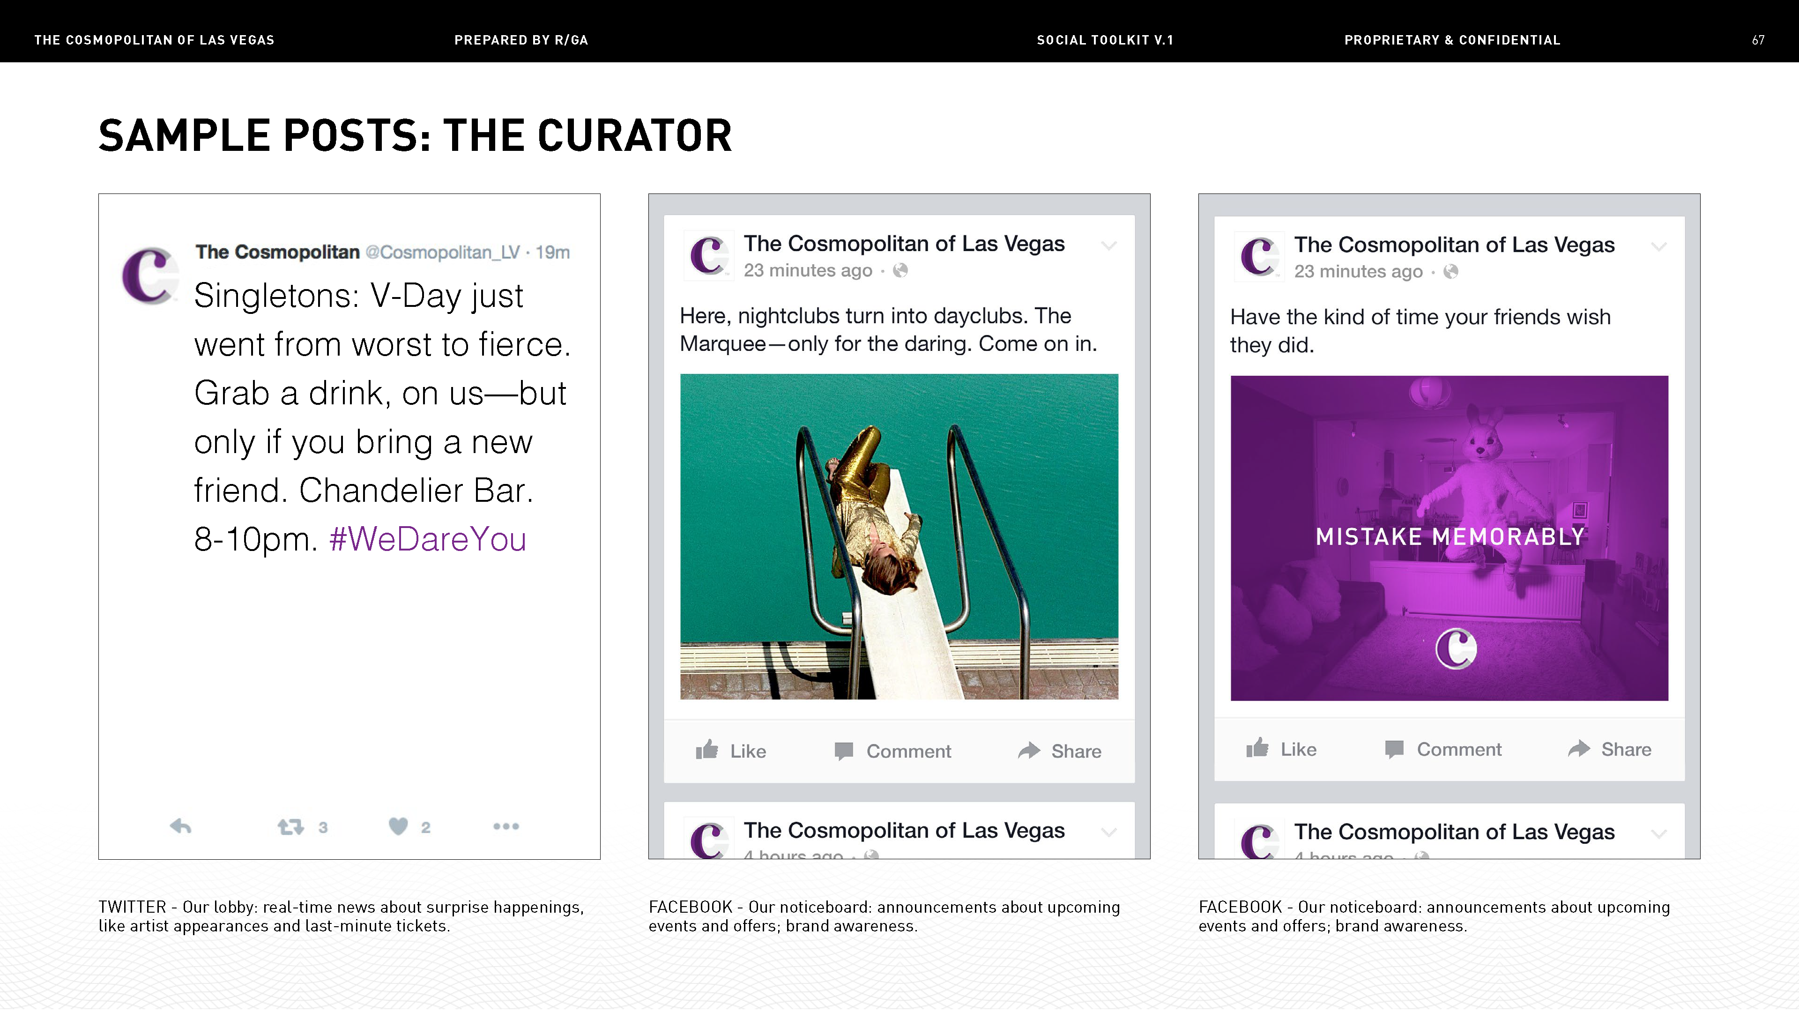Expand options chevron on diving board post
Screen dimensions: 1799x1012
click(1109, 246)
